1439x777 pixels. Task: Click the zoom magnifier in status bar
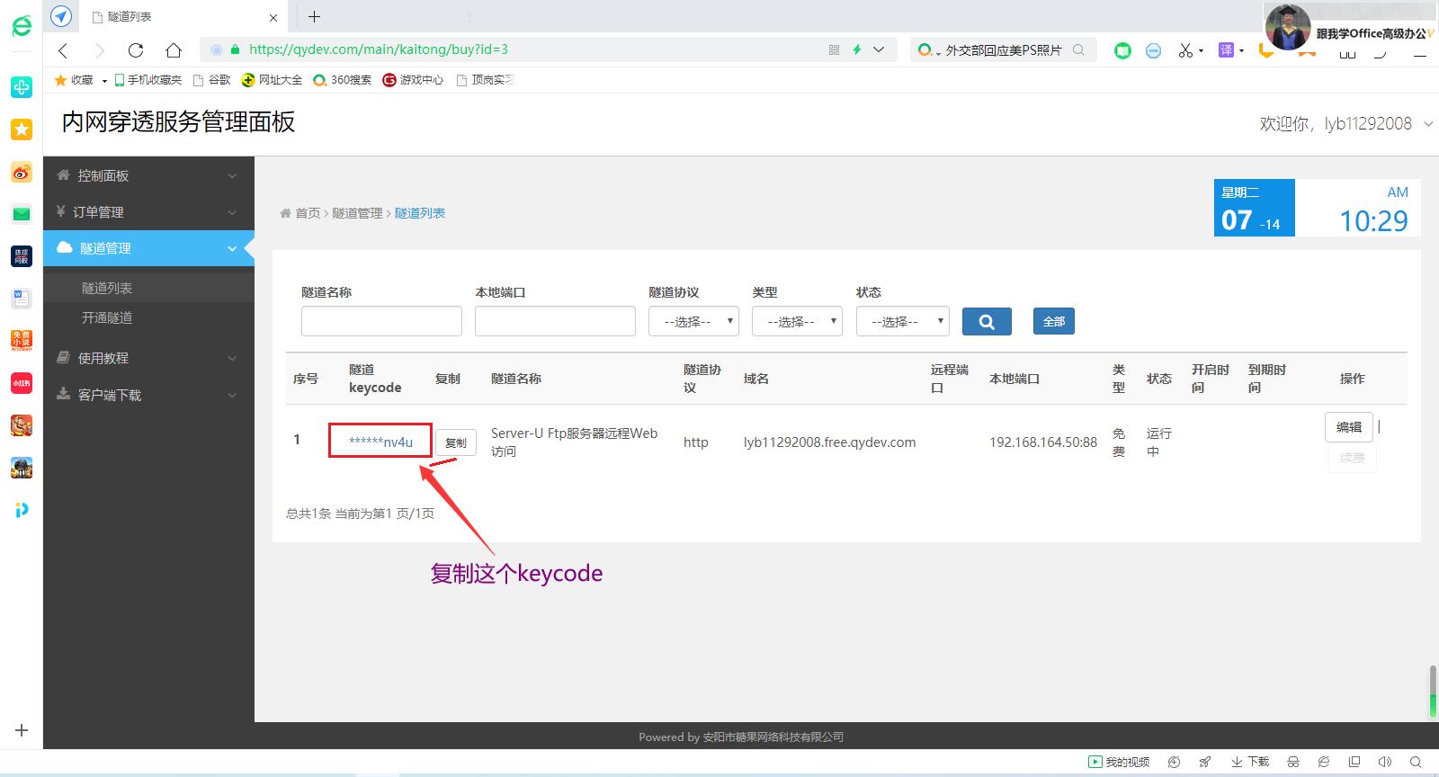click(1416, 762)
